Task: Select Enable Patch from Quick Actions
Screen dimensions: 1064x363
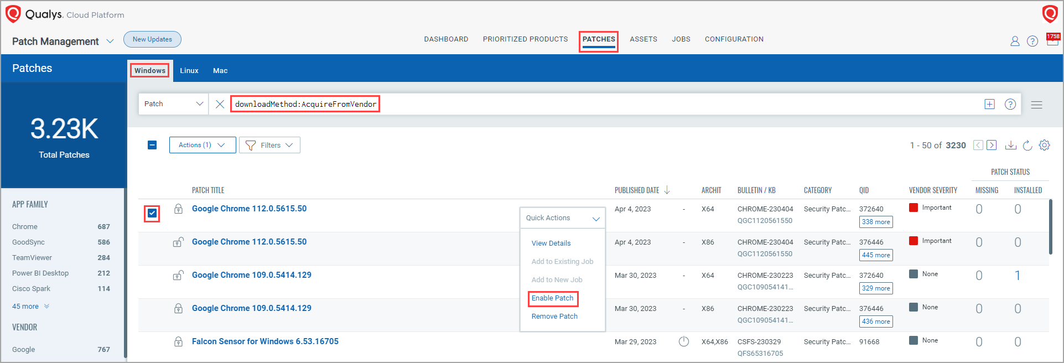Action: (552, 298)
